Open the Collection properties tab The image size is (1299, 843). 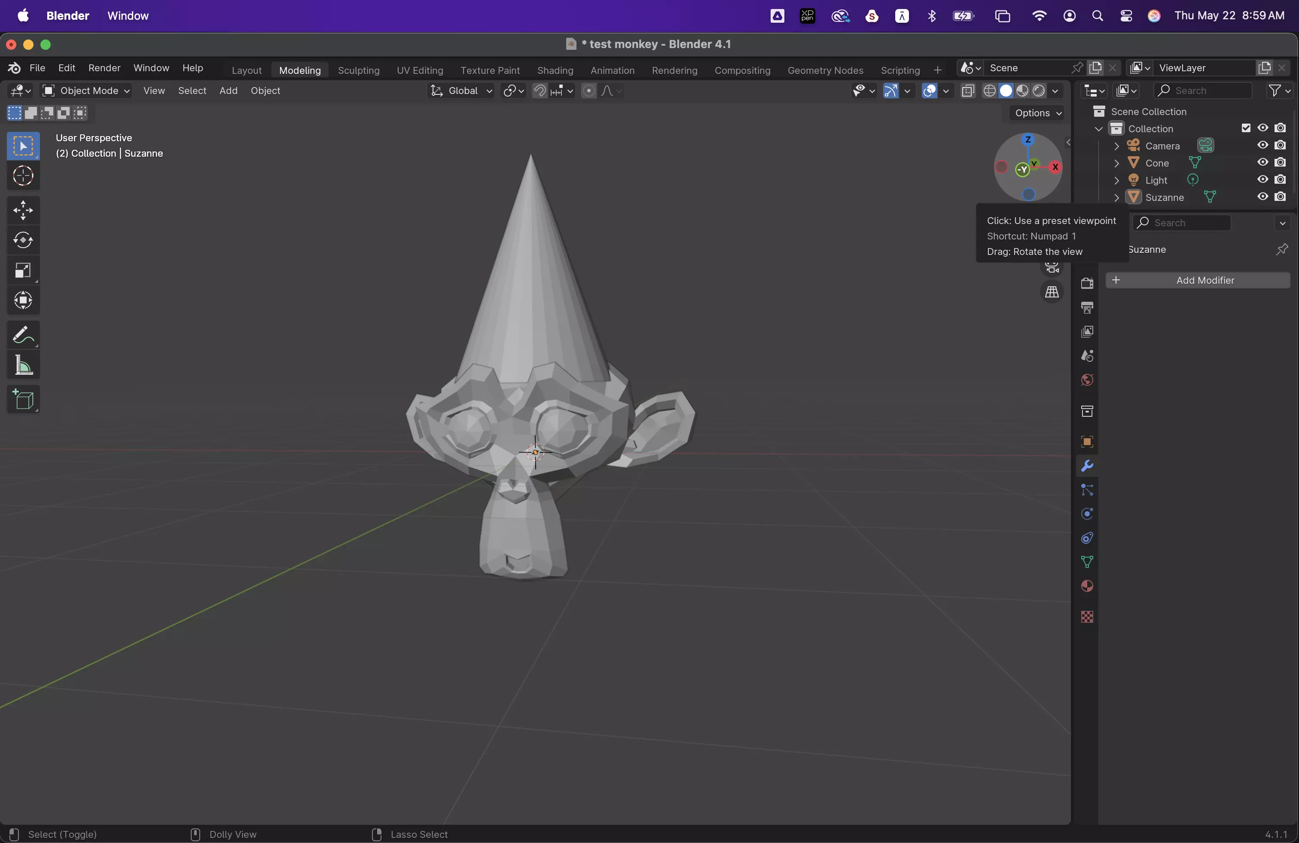tap(1087, 411)
